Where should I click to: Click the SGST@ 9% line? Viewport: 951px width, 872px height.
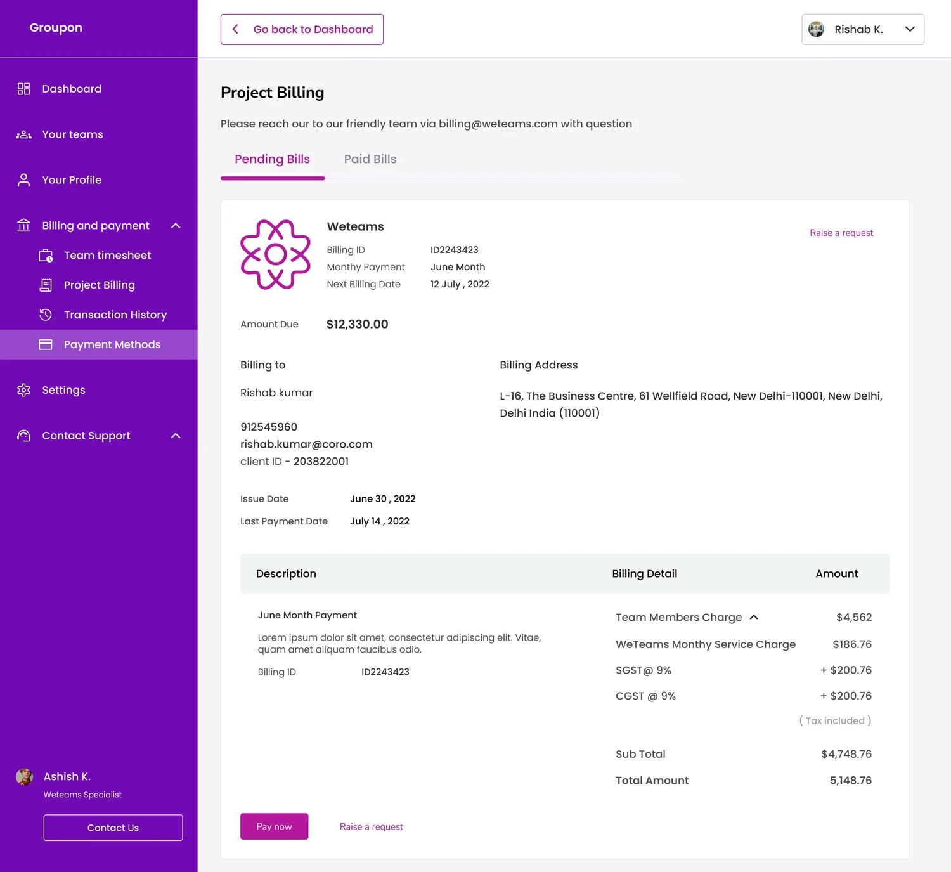click(x=744, y=670)
